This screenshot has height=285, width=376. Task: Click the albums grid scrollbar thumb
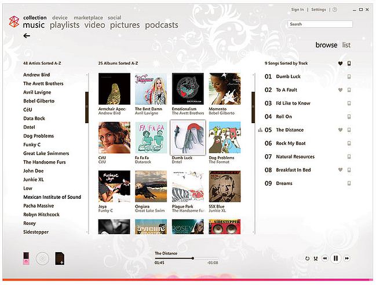click(x=253, y=107)
